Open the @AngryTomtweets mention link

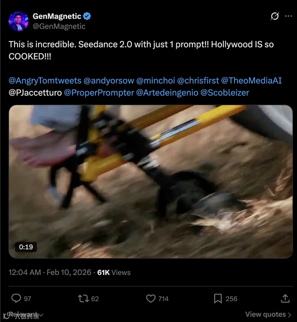45,80
